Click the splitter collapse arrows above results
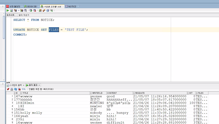 (8, 83)
